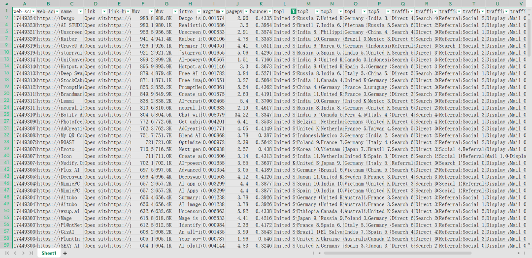The image size is (532, 258).
Task: Open filter dropdown for top3 column
Action: pyautogui.click(x=341, y=11)
